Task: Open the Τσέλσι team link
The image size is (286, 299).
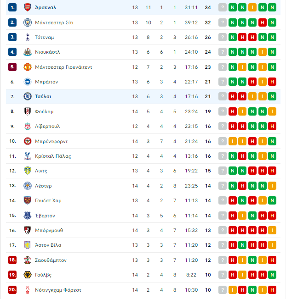Action: [x=43, y=96]
